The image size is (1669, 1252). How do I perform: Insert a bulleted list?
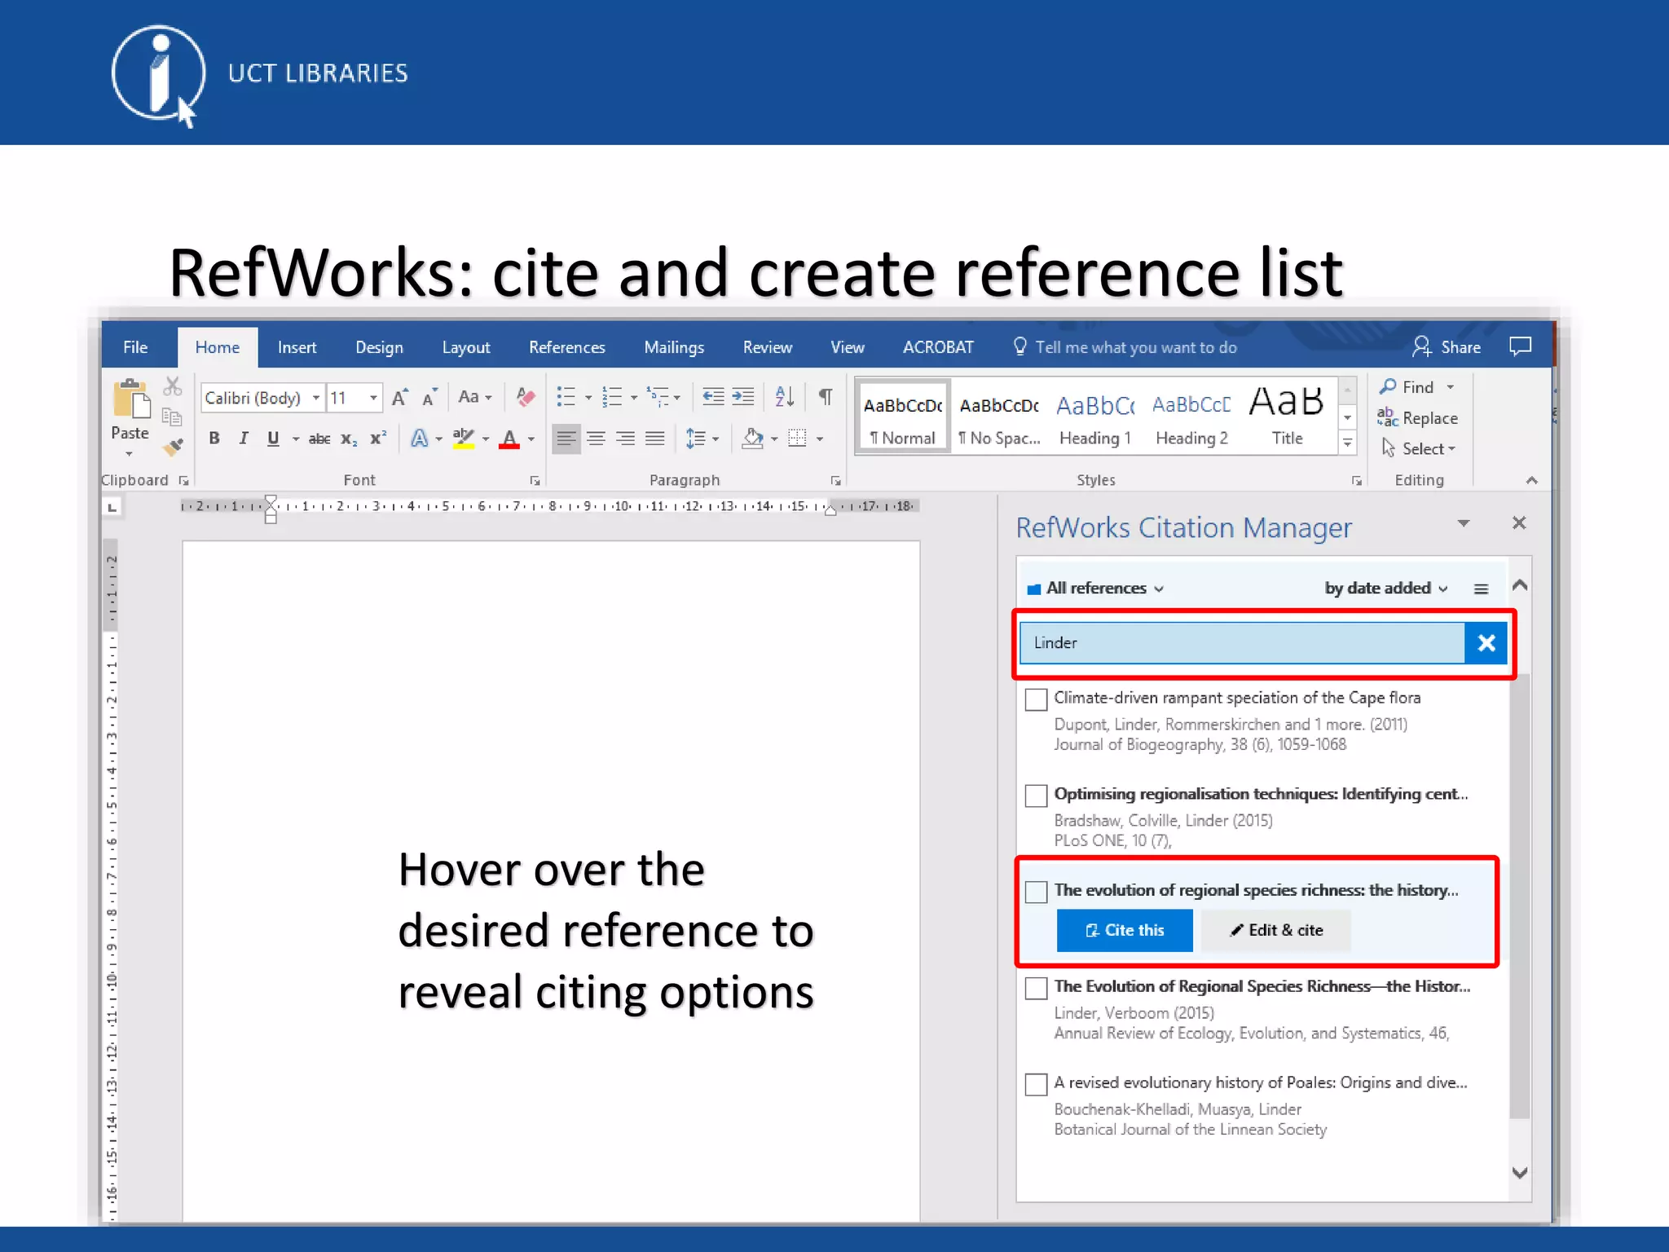pyautogui.click(x=566, y=397)
